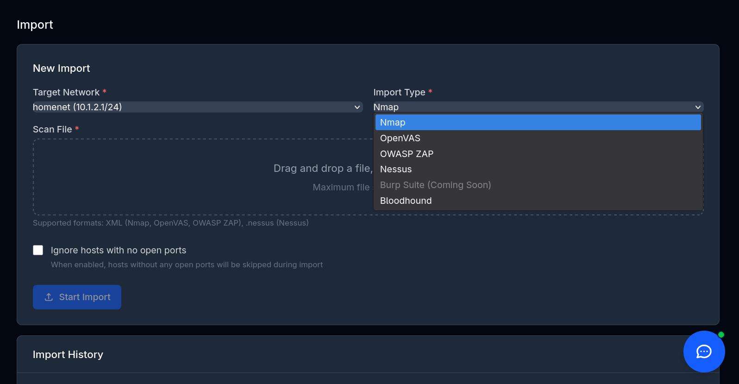
Task: Open the chat support bubble icon
Action: (x=704, y=352)
